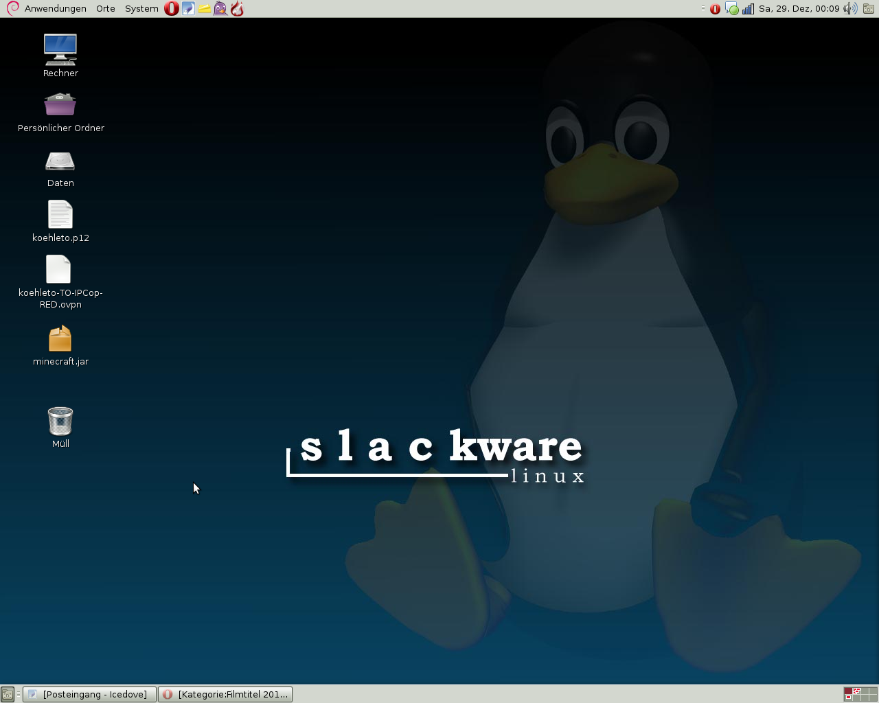This screenshot has height=703, width=879.
Task: Select the Daten drive icon
Action: [x=60, y=161]
